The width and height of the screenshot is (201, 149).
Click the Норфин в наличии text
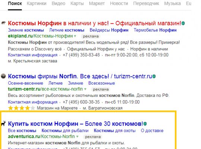tap(149, 49)
